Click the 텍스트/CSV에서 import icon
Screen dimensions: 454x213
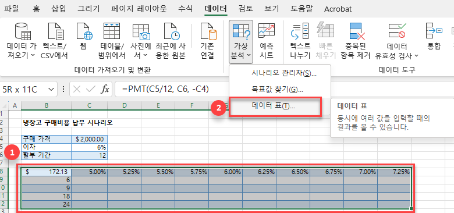click(x=56, y=31)
